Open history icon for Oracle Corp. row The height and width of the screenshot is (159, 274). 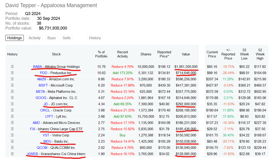pos(12,110)
